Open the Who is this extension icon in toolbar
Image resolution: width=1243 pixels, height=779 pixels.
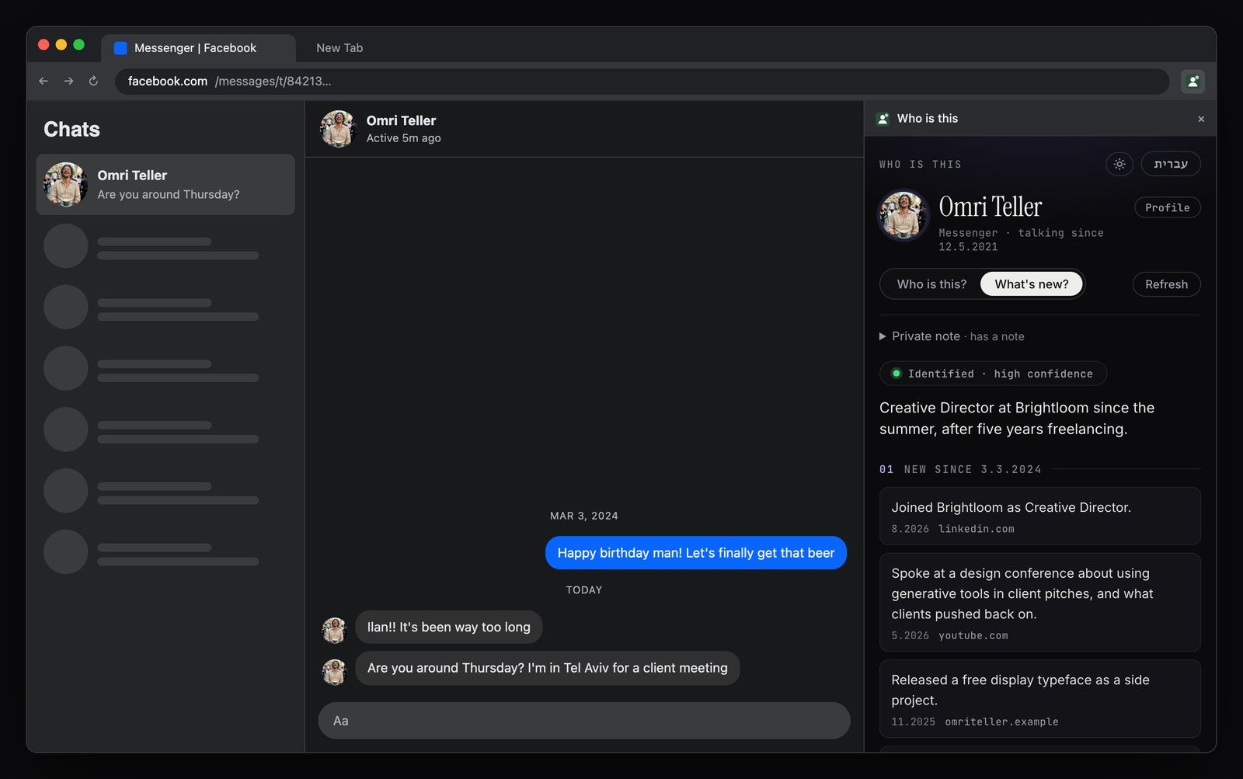click(1193, 81)
